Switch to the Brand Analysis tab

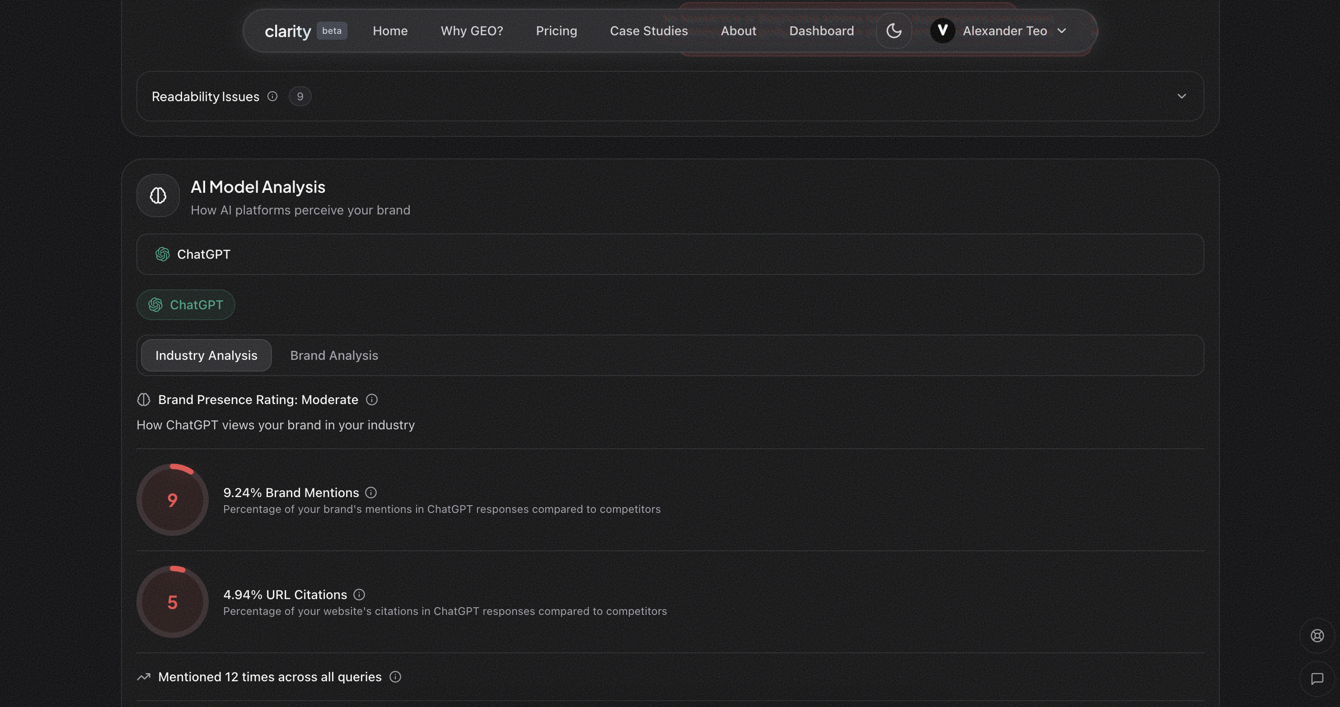[x=334, y=356]
